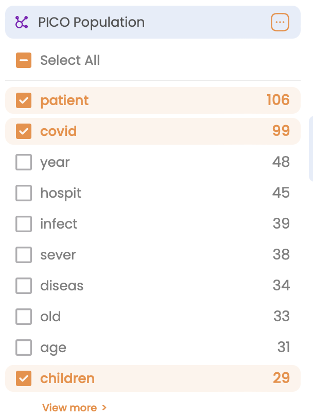
Task: Click the View more chevron arrow
Action: (x=105, y=408)
